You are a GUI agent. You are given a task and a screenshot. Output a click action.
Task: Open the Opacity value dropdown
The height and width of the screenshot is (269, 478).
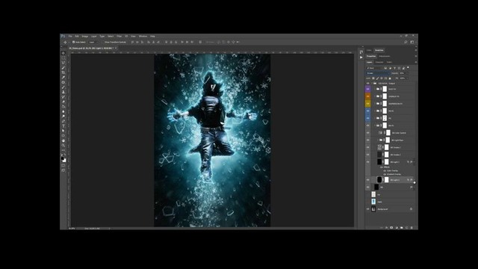(408, 73)
